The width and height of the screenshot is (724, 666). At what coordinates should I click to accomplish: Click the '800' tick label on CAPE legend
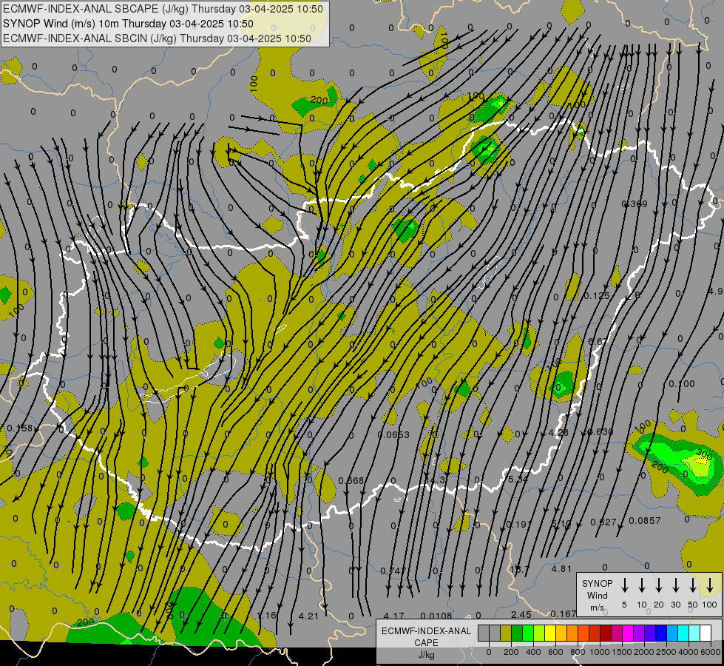coord(578,652)
